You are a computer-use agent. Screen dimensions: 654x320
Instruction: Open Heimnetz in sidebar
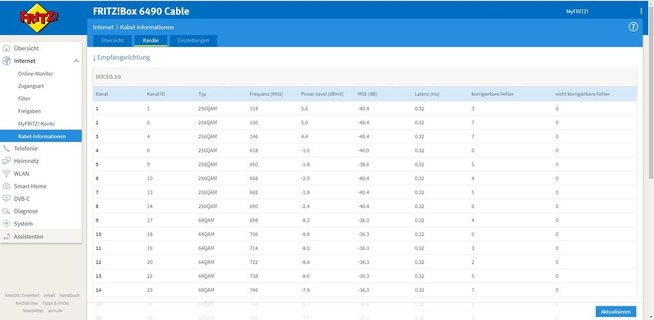click(x=26, y=161)
